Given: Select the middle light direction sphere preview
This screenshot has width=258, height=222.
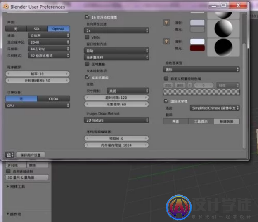Looking at the screenshot, I should pyautogui.click(x=223, y=28).
